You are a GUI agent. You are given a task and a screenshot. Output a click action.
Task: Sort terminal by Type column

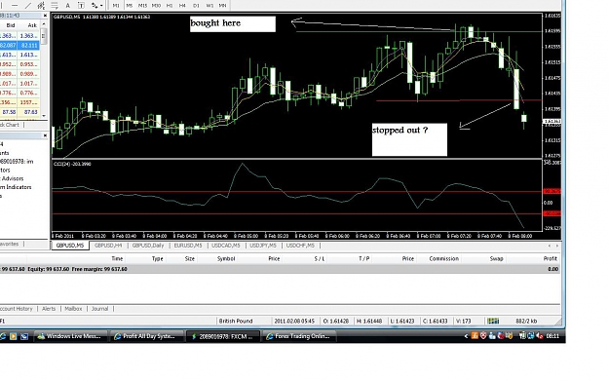[x=157, y=258]
